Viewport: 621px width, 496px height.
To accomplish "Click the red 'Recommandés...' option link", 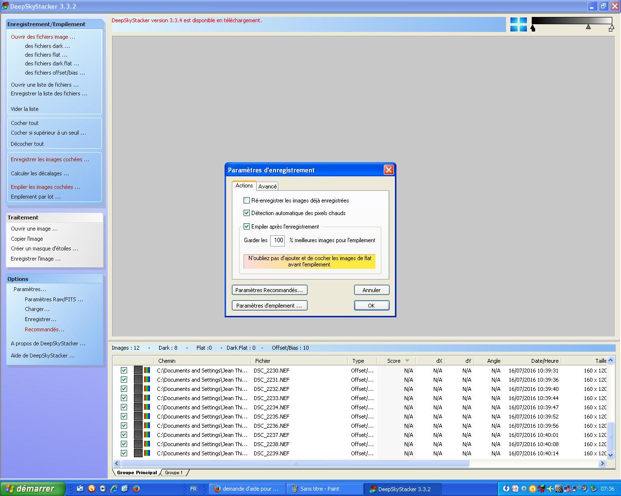I will 45,329.
